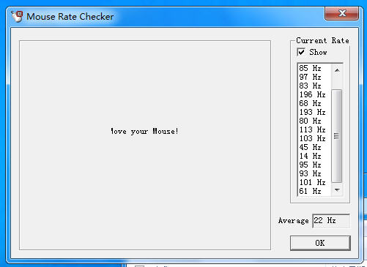
Task: Select the 68 Hz list entry
Action: (x=314, y=103)
